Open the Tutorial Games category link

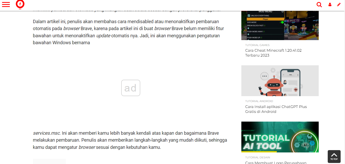257,45
